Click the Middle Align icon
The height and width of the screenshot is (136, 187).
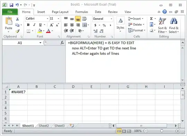(x=72, y=19)
